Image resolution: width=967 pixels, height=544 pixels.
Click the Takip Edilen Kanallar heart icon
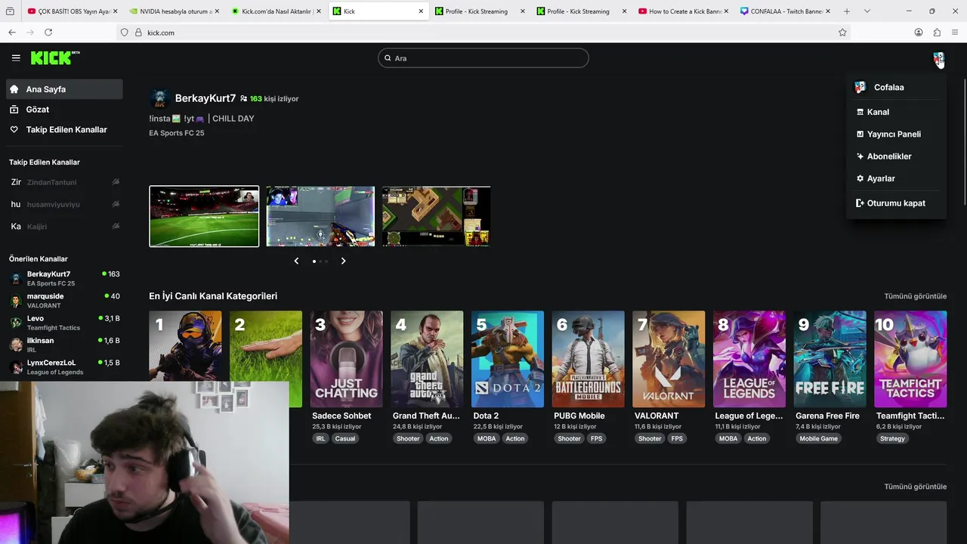point(14,130)
